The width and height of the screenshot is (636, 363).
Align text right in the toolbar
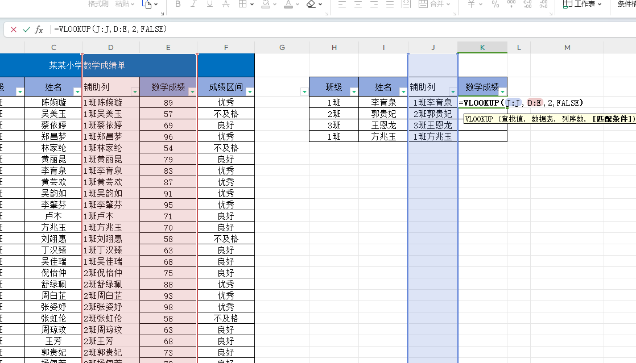pyautogui.click(x=374, y=4)
